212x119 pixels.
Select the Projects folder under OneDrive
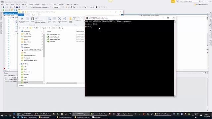pyautogui.click(x=26, y=82)
